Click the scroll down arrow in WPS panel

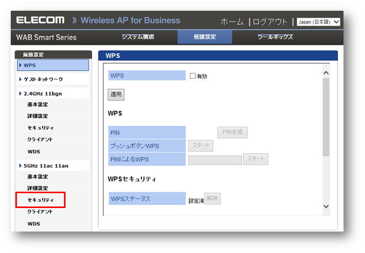(x=326, y=206)
